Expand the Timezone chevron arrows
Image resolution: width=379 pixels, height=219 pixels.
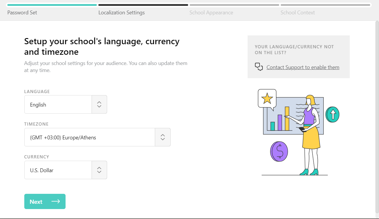click(x=163, y=137)
